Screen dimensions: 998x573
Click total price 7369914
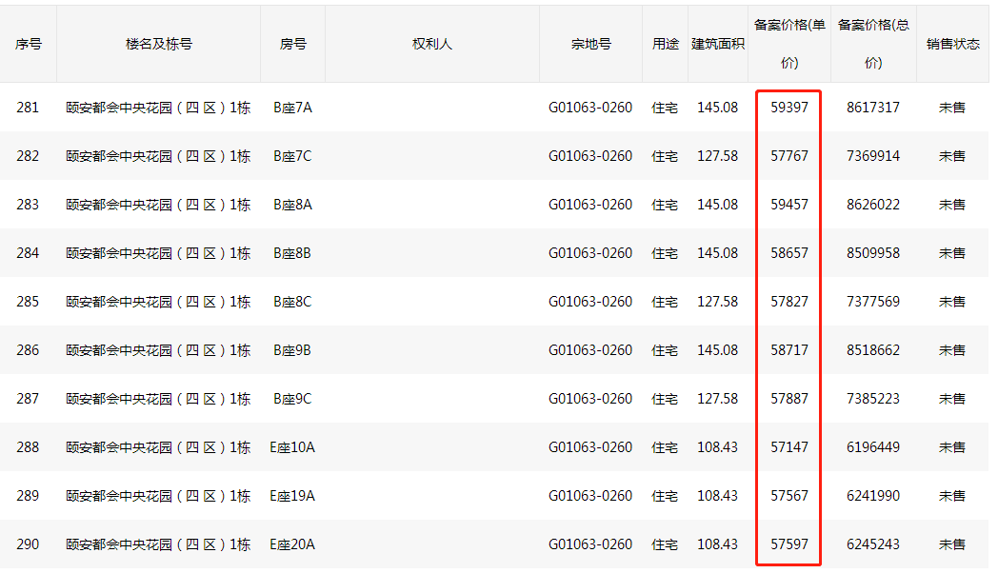click(x=873, y=156)
